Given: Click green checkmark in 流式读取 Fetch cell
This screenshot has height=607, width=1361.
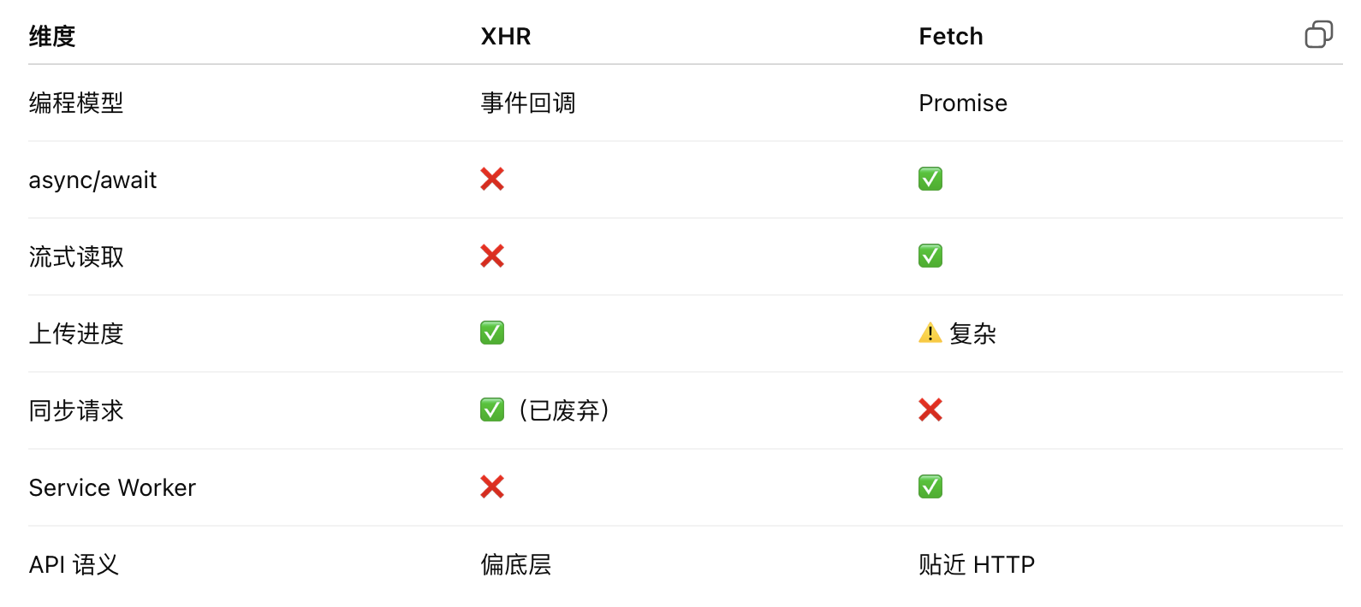Looking at the screenshot, I should [x=930, y=256].
